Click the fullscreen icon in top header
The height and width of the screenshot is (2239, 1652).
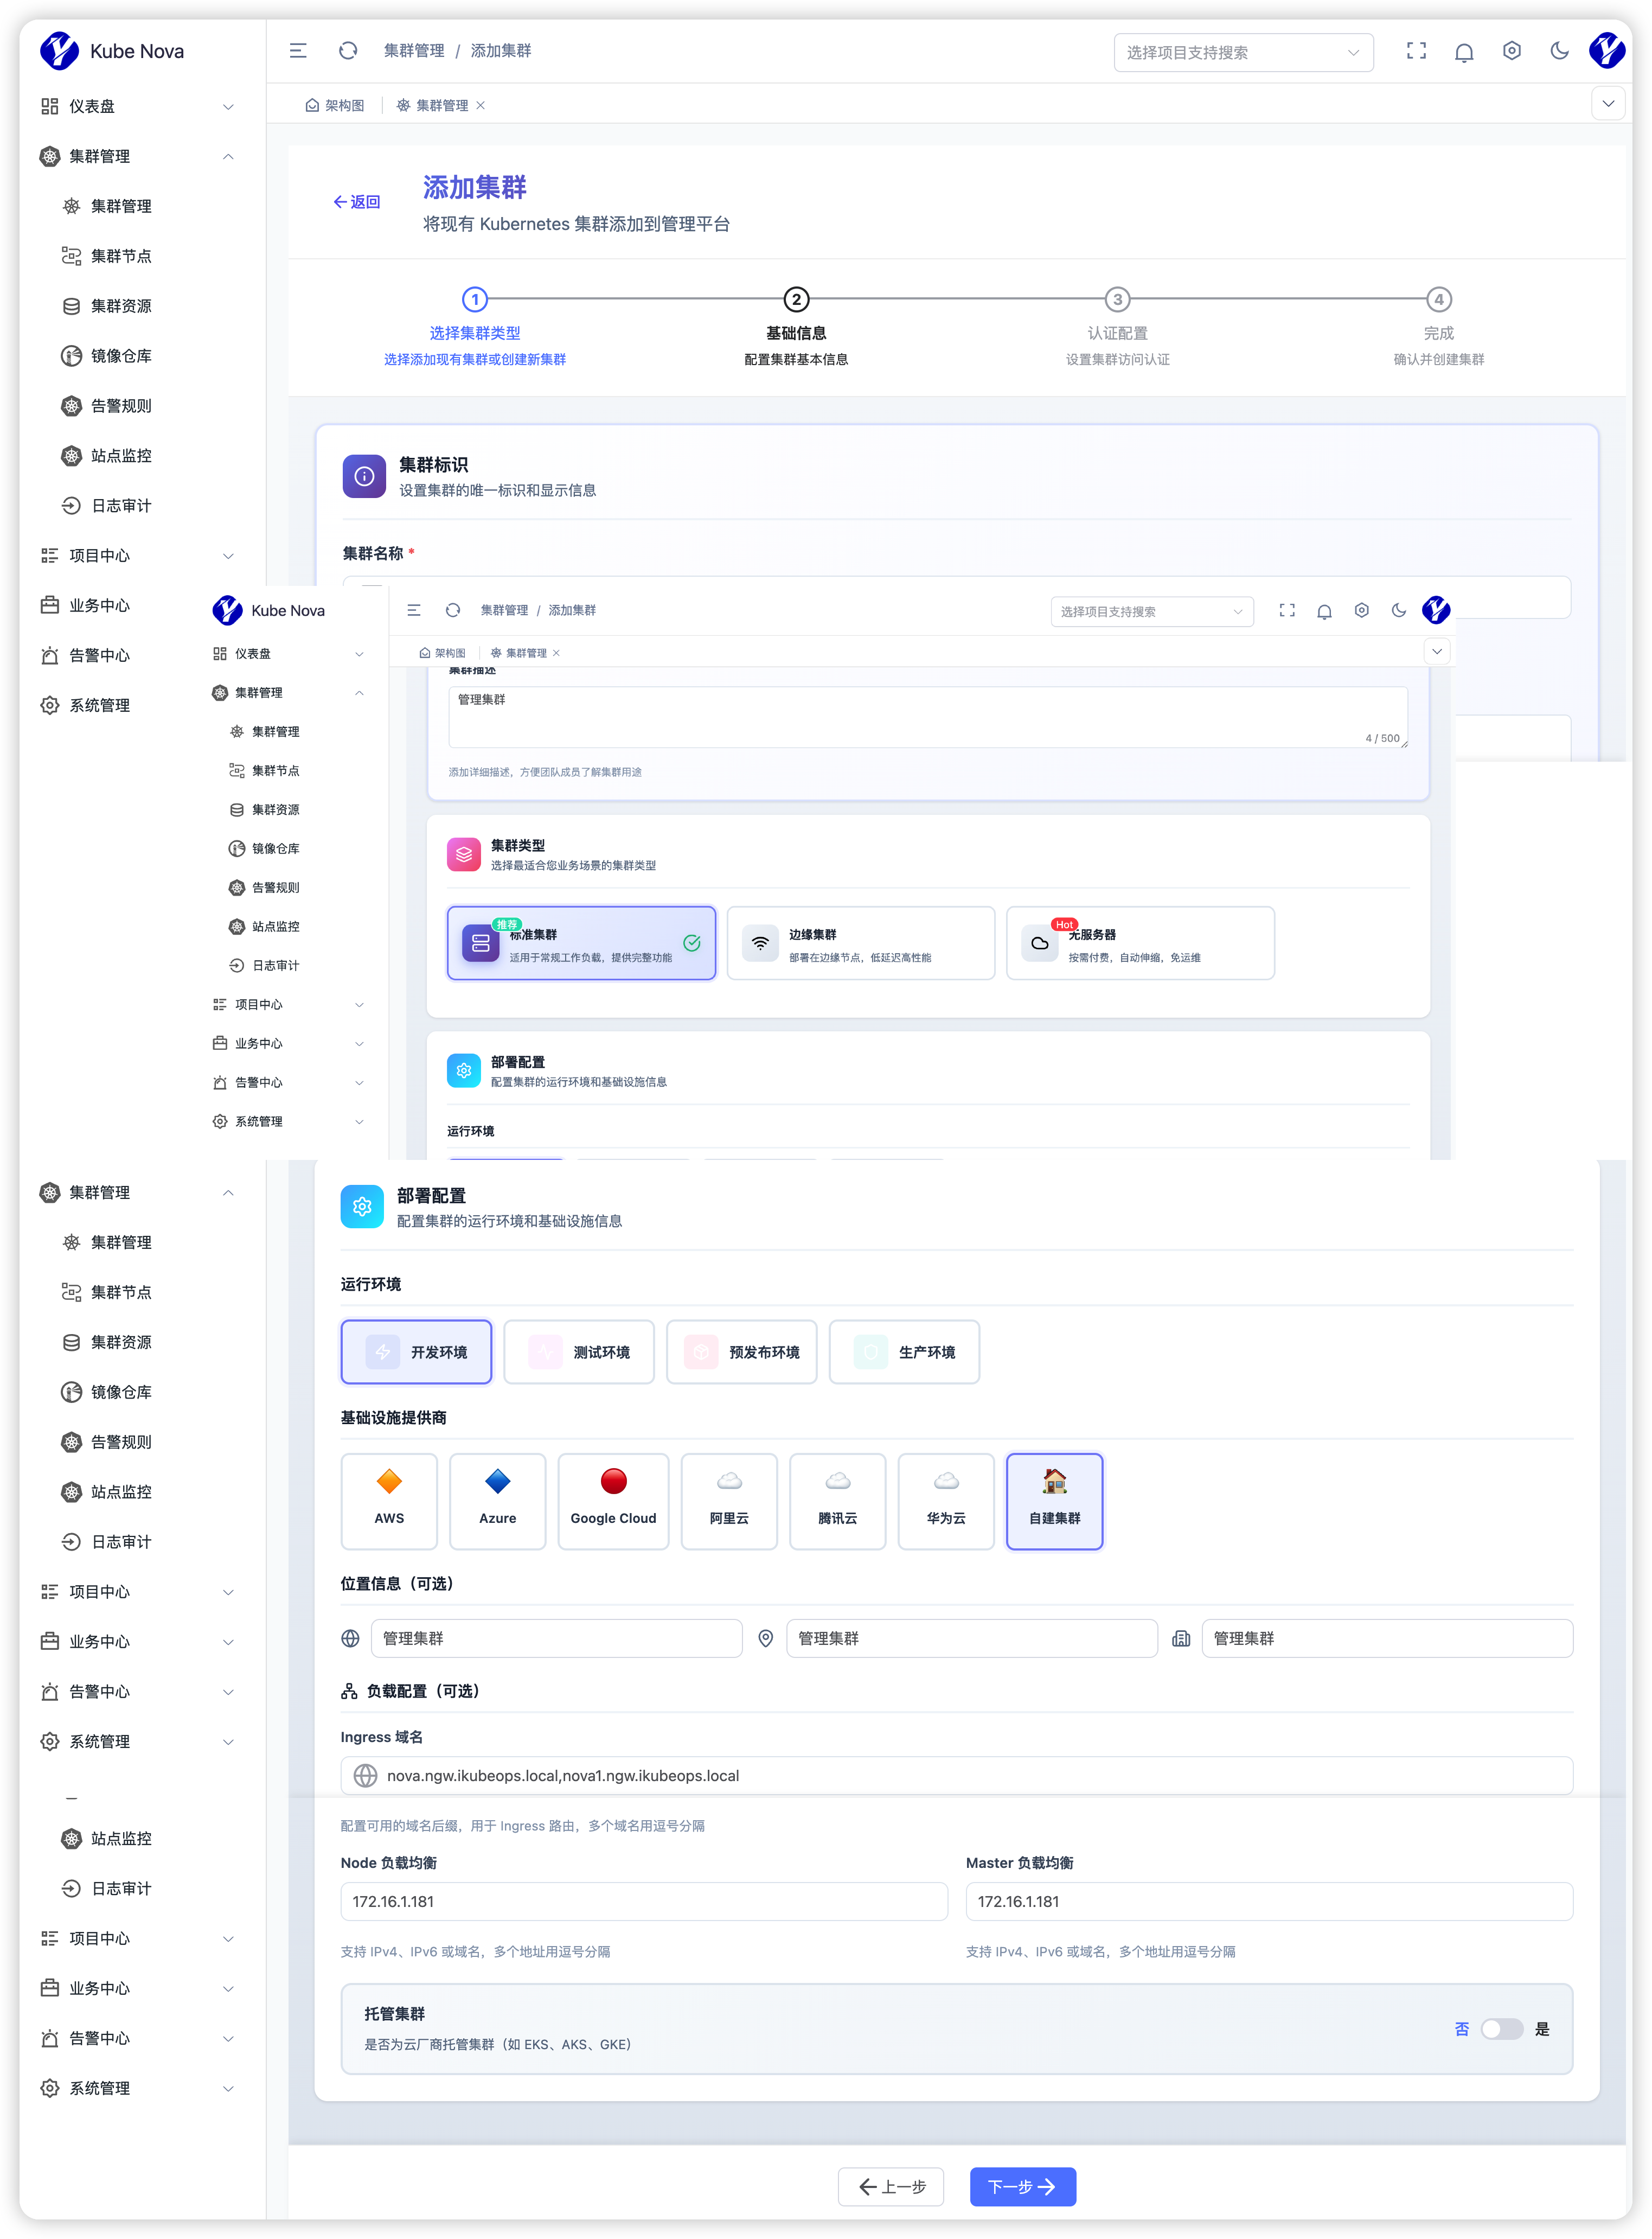point(1416,51)
